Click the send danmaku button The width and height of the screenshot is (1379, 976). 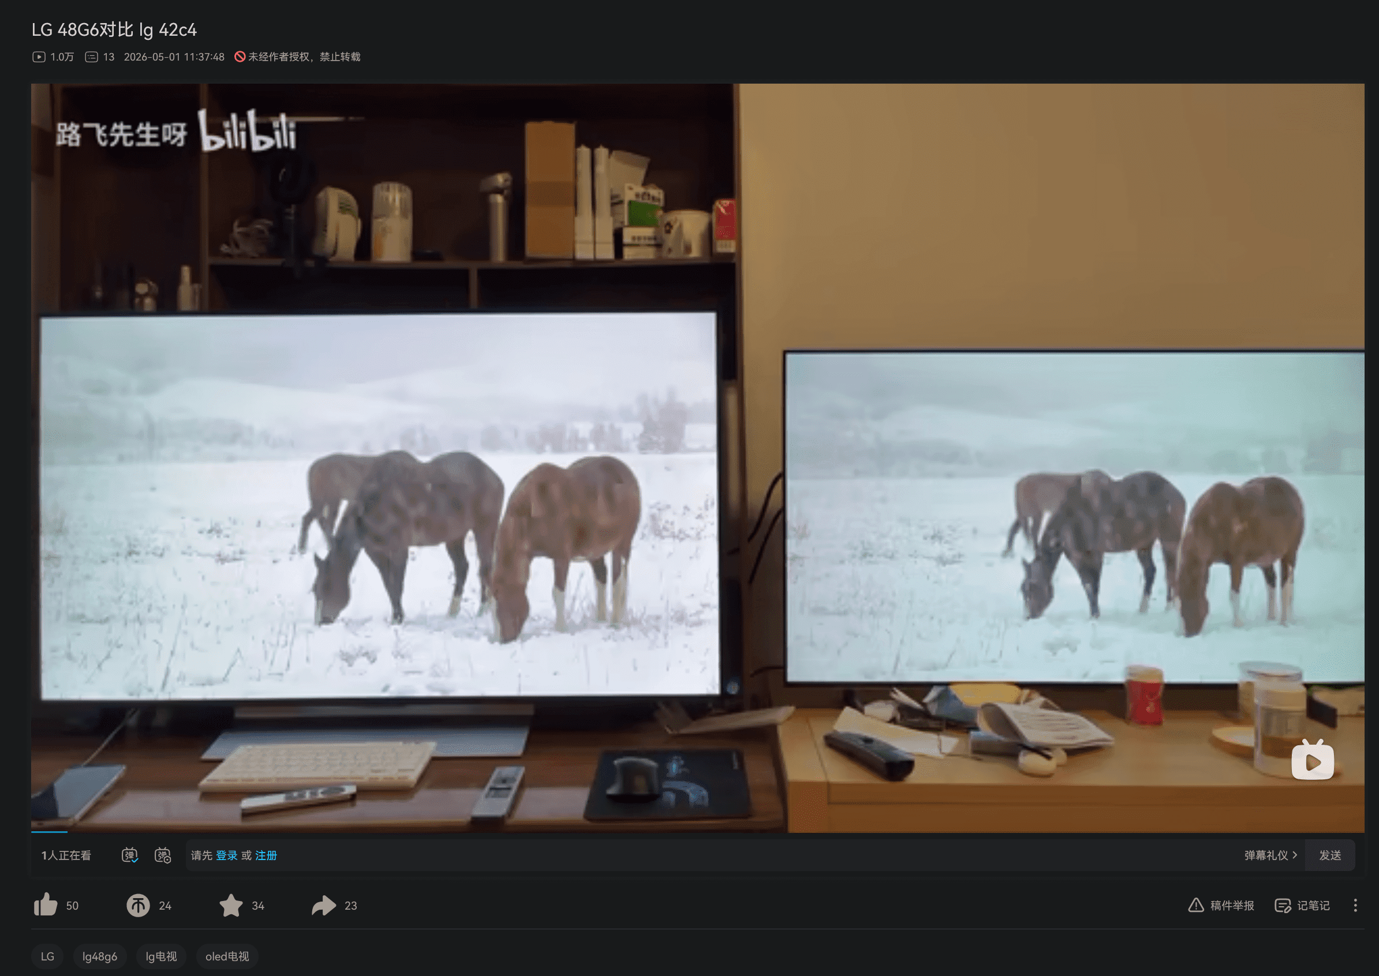click(x=1330, y=855)
